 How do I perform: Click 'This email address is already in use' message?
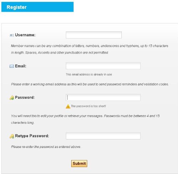[x=89, y=75]
